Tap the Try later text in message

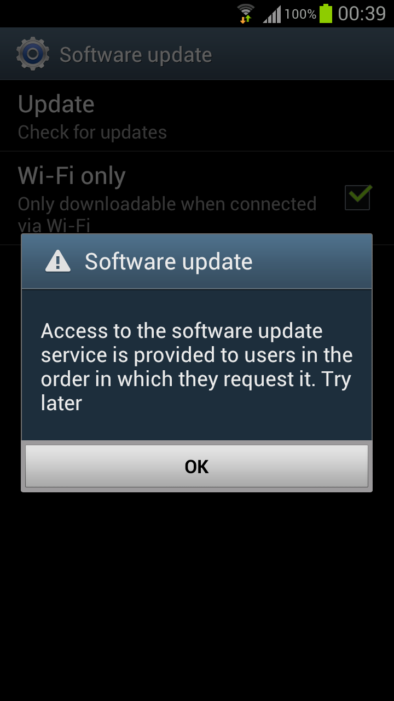point(196,391)
